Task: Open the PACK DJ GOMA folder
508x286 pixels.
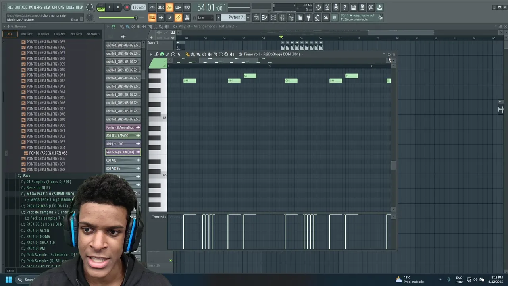Action: click(38, 236)
